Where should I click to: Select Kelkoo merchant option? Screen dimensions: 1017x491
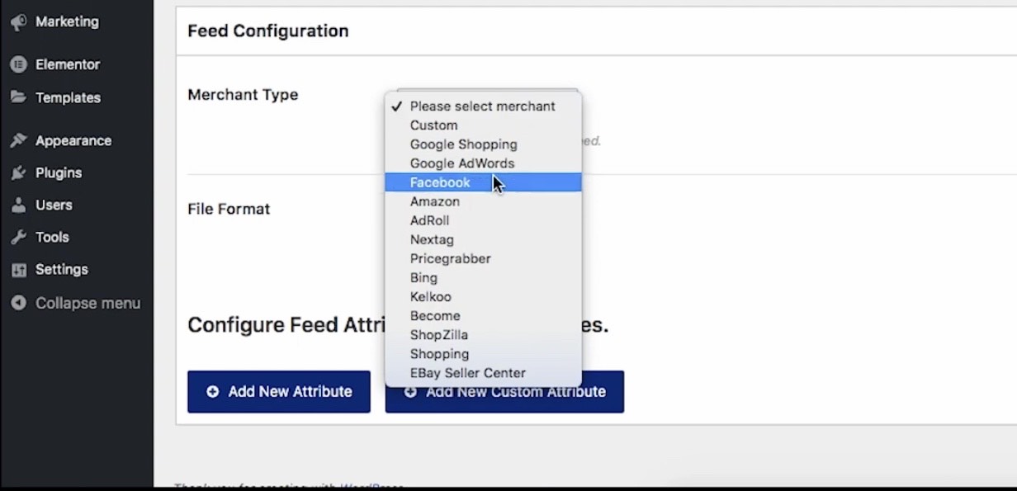(x=483, y=296)
